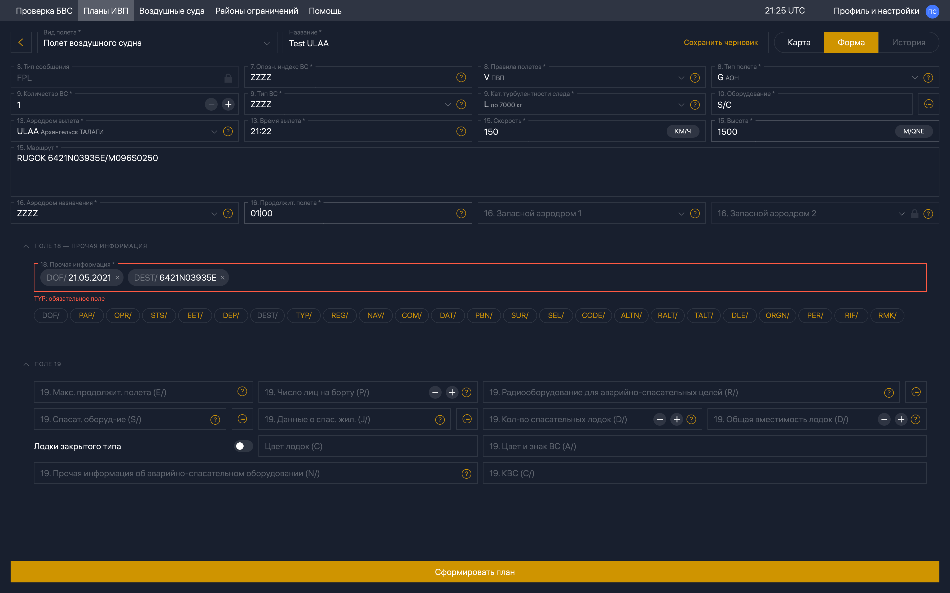Viewport: 950px width, 593px height.
Task: Open emergency radio equipment list icon
Action: pos(916,392)
